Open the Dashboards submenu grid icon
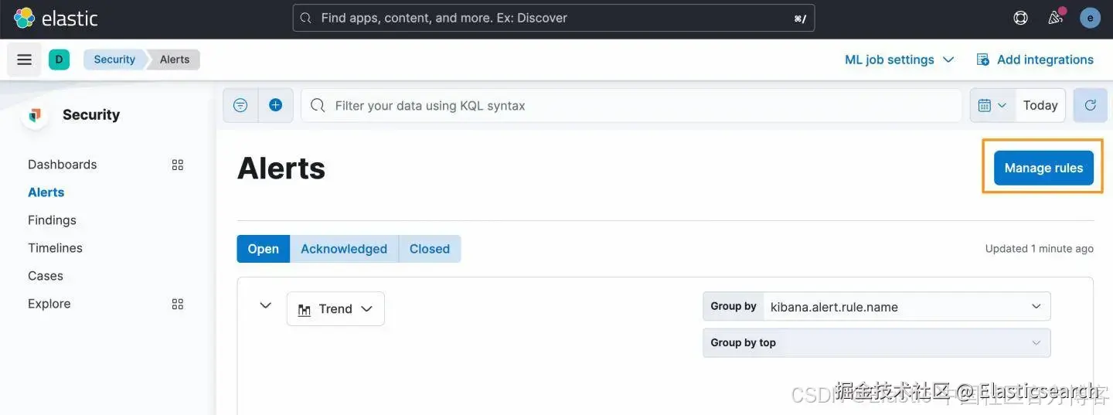The height and width of the screenshot is (415, 1113). click(x=178, y=165)
